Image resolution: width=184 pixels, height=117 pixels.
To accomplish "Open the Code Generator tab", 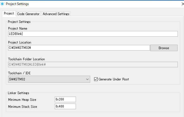I will tap(28, 14).
